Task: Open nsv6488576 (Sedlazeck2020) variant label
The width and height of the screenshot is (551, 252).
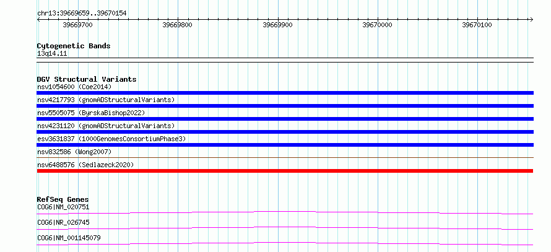Action: coord(85,165)
